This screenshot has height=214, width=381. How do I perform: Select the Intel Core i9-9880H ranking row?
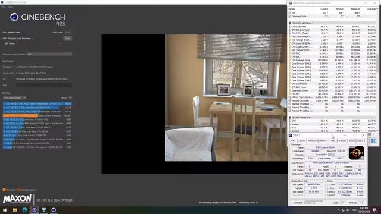click(x=38, y=119)
